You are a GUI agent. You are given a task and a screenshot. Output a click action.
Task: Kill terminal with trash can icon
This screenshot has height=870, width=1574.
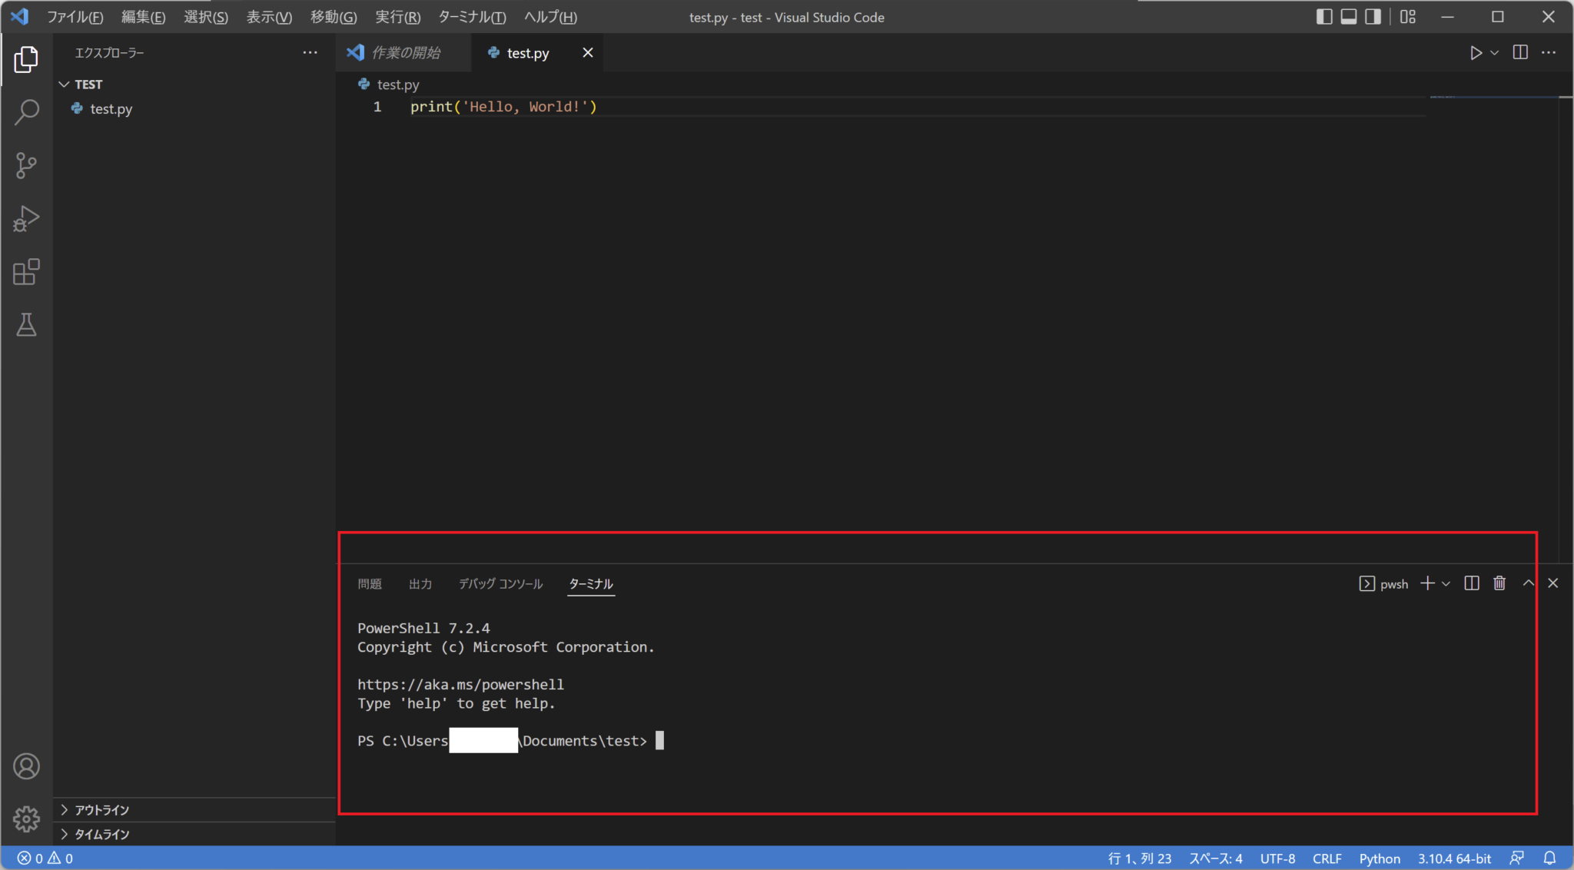pos(1499,583)
